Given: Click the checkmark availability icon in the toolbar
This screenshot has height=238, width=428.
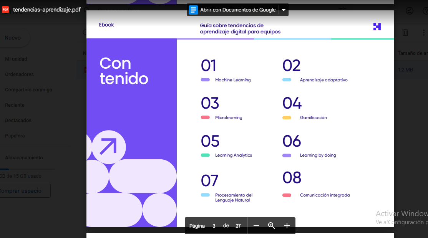Looking at the screenshot, I should pos(410,11).
